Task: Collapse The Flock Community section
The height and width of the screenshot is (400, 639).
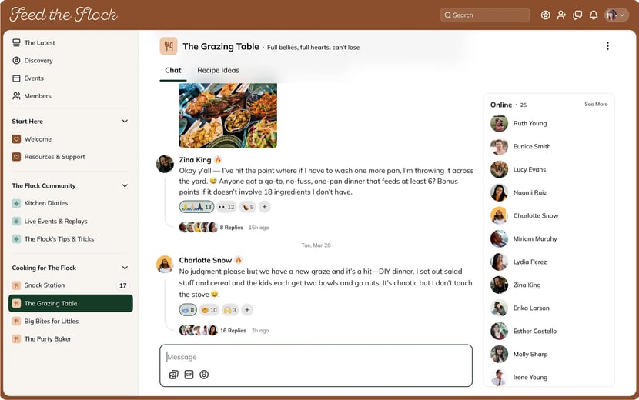Action: [125, 185]
